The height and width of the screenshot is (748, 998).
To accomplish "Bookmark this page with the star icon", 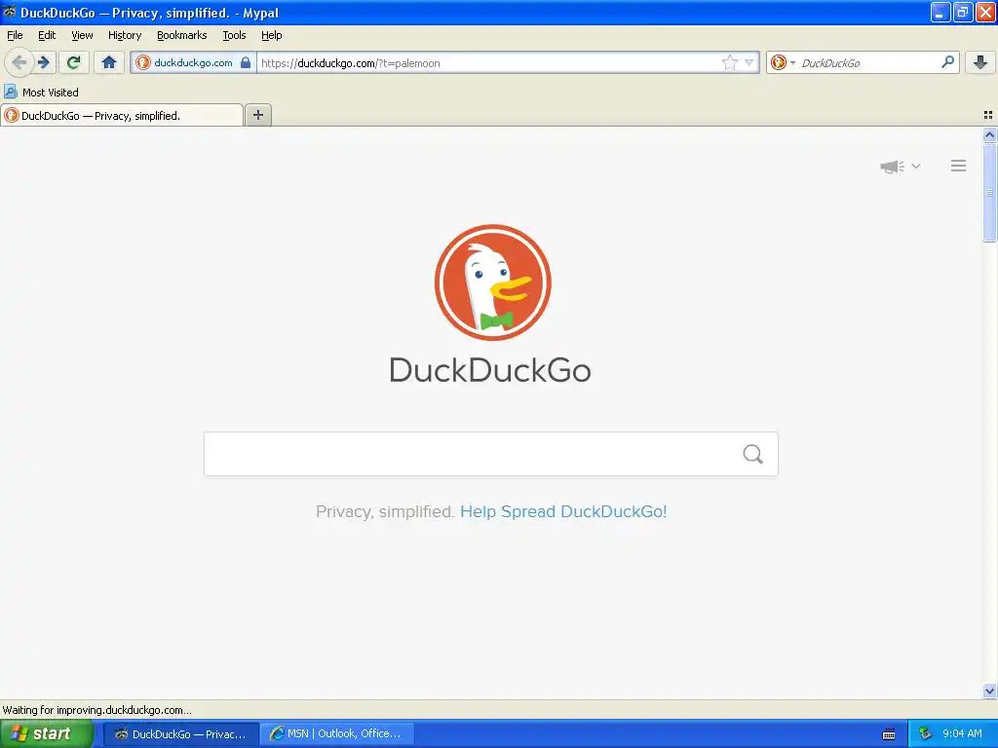I will (x=729, y=62).
